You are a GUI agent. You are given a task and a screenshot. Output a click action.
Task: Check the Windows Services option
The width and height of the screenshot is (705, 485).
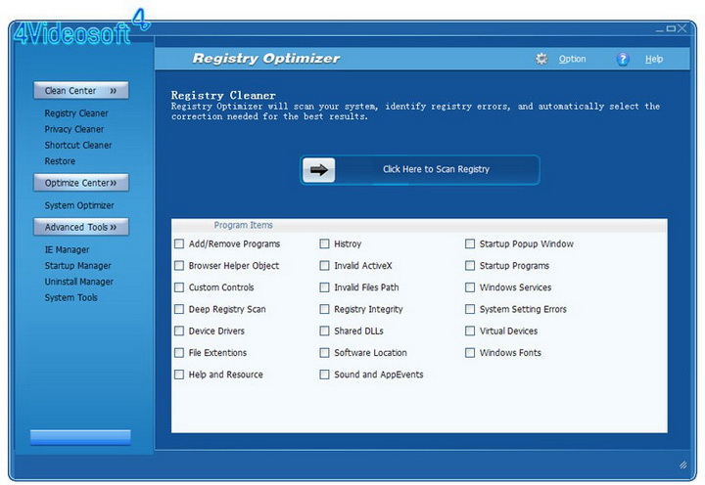(470, 287)
